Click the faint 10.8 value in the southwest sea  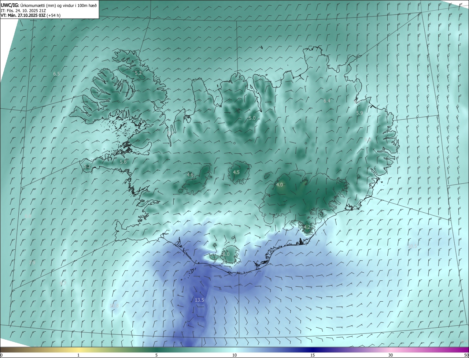point(114,306)
